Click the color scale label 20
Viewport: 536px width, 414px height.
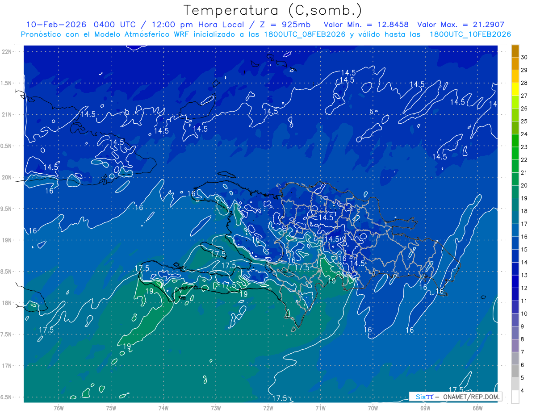click(x=524, y=185)
